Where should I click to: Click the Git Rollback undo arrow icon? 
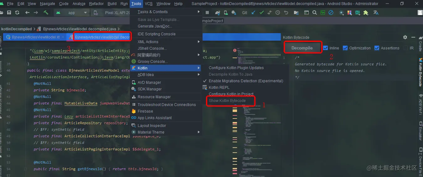click(x=286, y=13)
